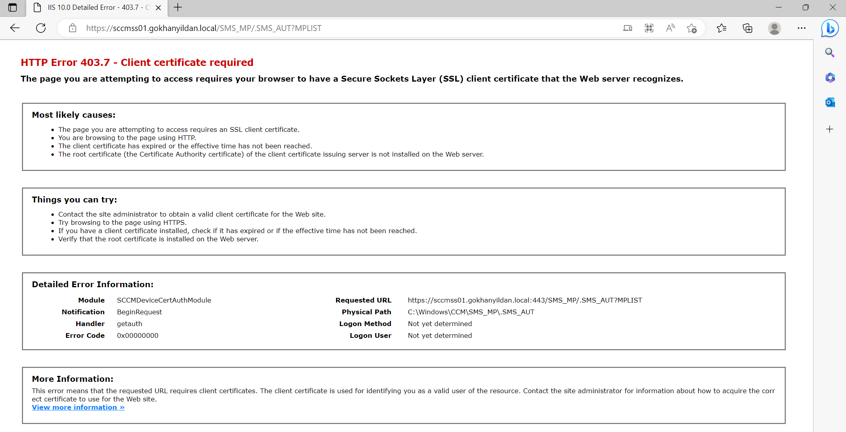Open the profile avatar menu
Image resolution: width=846 pixels, height=432 pixels.
(x=774, y=28)
